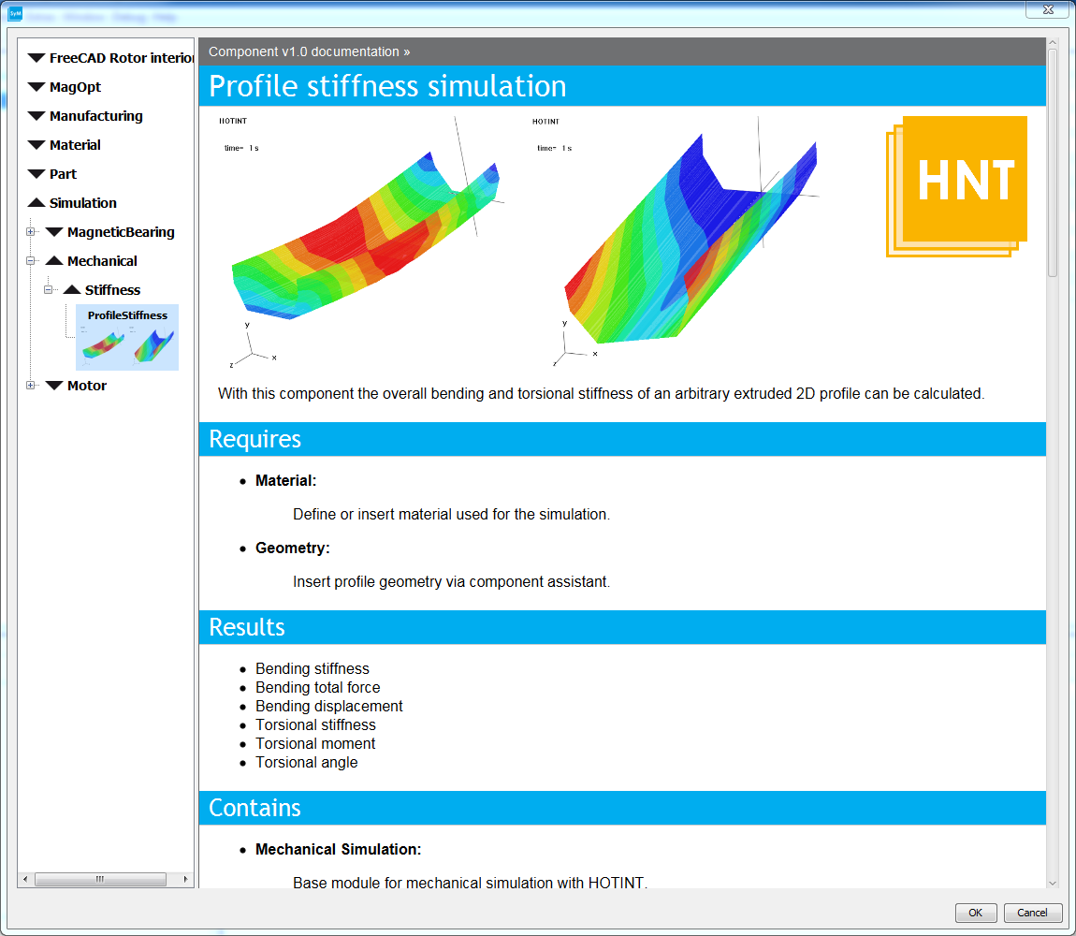Expand the MagneticBearing tree node plus box

[31, 232]
